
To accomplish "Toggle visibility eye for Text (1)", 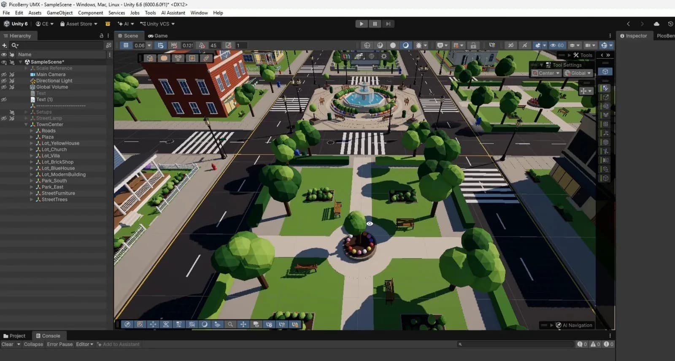I will coord(4,100).
